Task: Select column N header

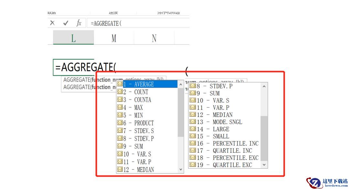Action: tap(154, 38)
